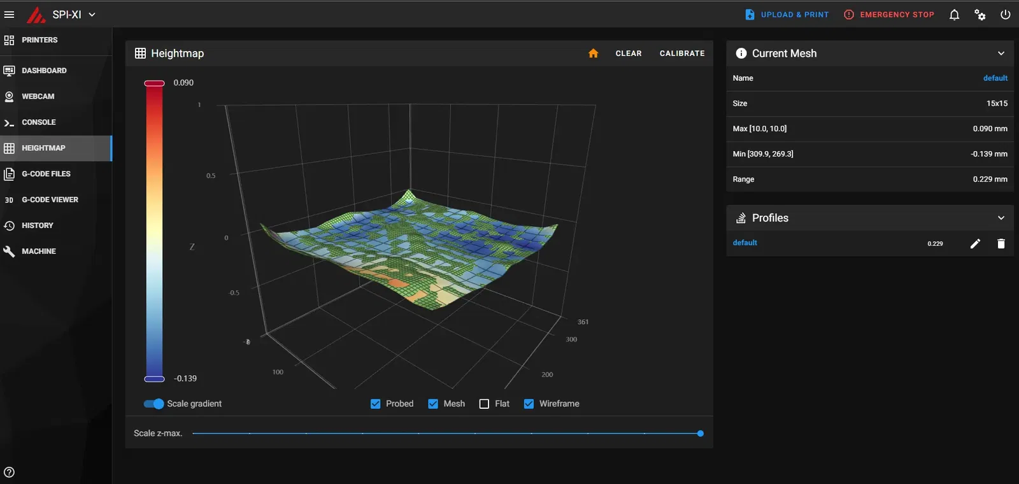Go to the Console page
1019x484 pixels.
[x=38, y=122]
